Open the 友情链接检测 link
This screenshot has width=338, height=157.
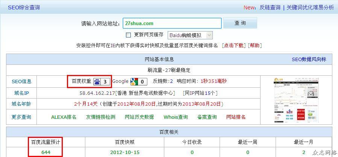coord(101,117)
